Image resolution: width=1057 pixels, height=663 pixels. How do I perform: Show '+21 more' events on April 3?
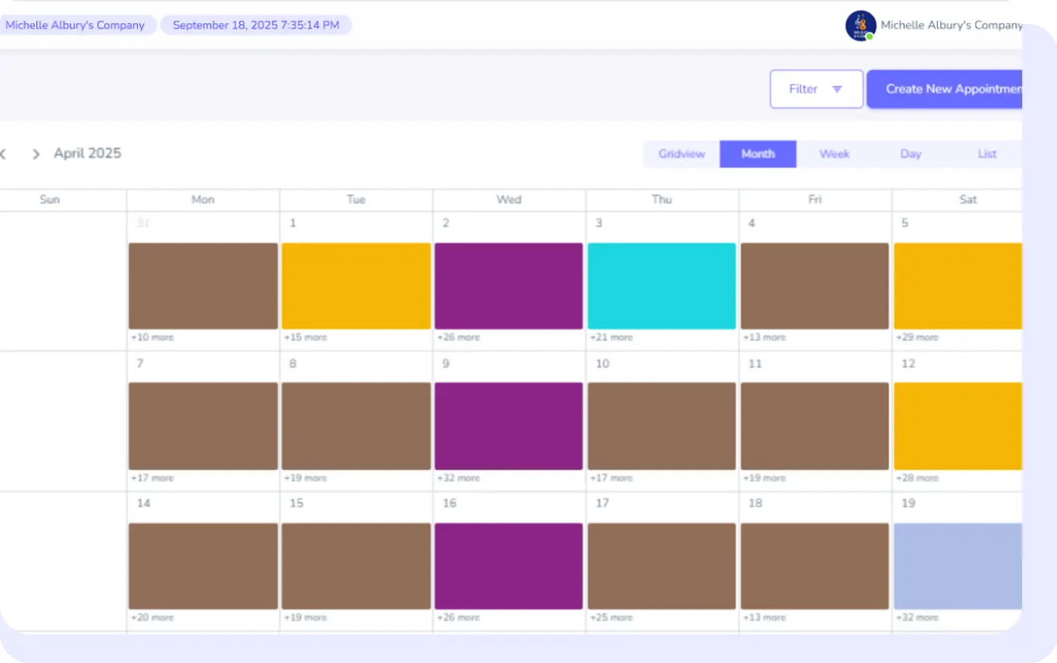(x=612, y=337)
